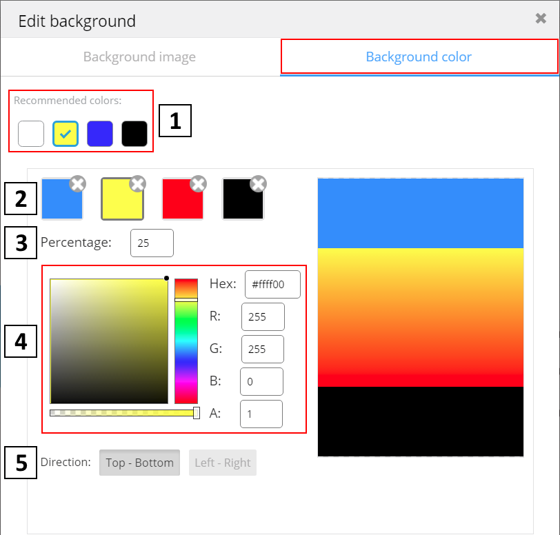
Task: Choose the black recommended color
Action: click(x=134, y=134)
